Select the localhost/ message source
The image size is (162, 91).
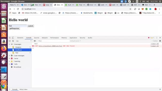(20, 50)
